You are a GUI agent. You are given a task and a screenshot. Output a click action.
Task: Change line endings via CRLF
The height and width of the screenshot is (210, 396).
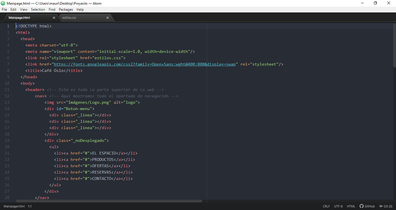tap(326, 206)
